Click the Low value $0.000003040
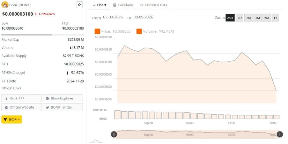 coord(12,29)
